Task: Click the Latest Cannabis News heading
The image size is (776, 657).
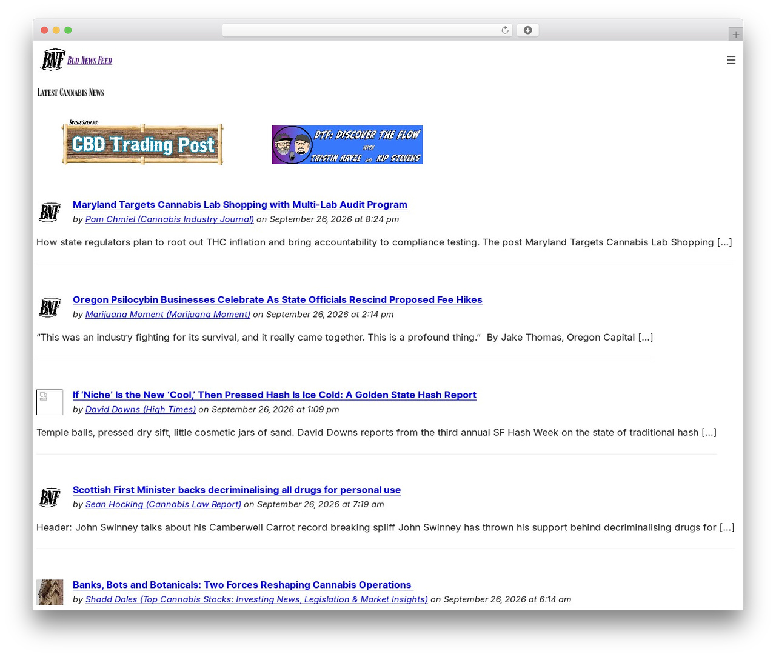Action: 71,92
